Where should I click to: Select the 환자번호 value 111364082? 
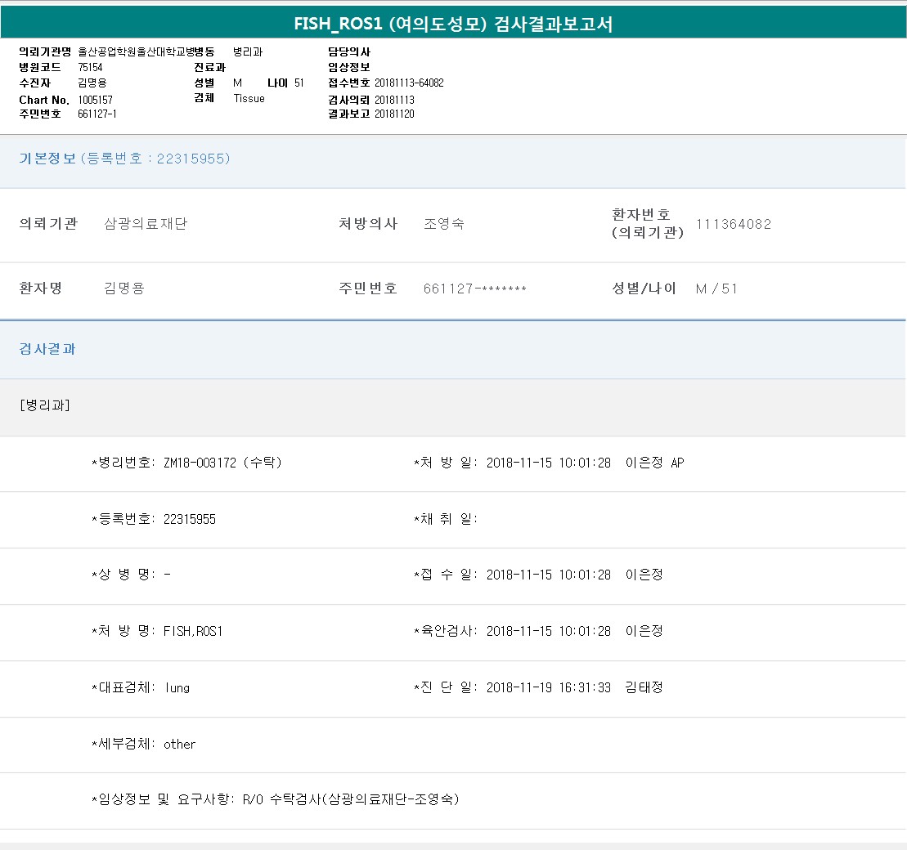734,224
